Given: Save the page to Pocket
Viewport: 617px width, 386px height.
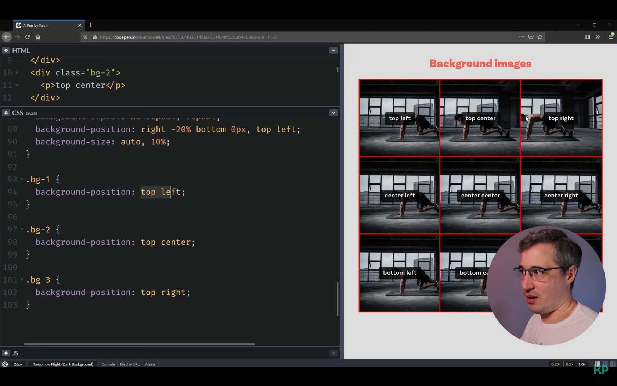Looking at the screenshot, I should 530,37.
